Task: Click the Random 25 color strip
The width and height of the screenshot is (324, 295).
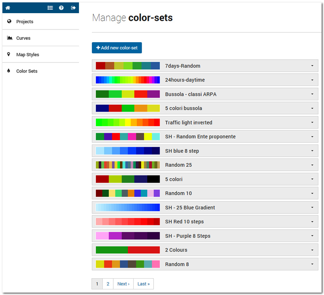Action: click(x=128, y=165)
